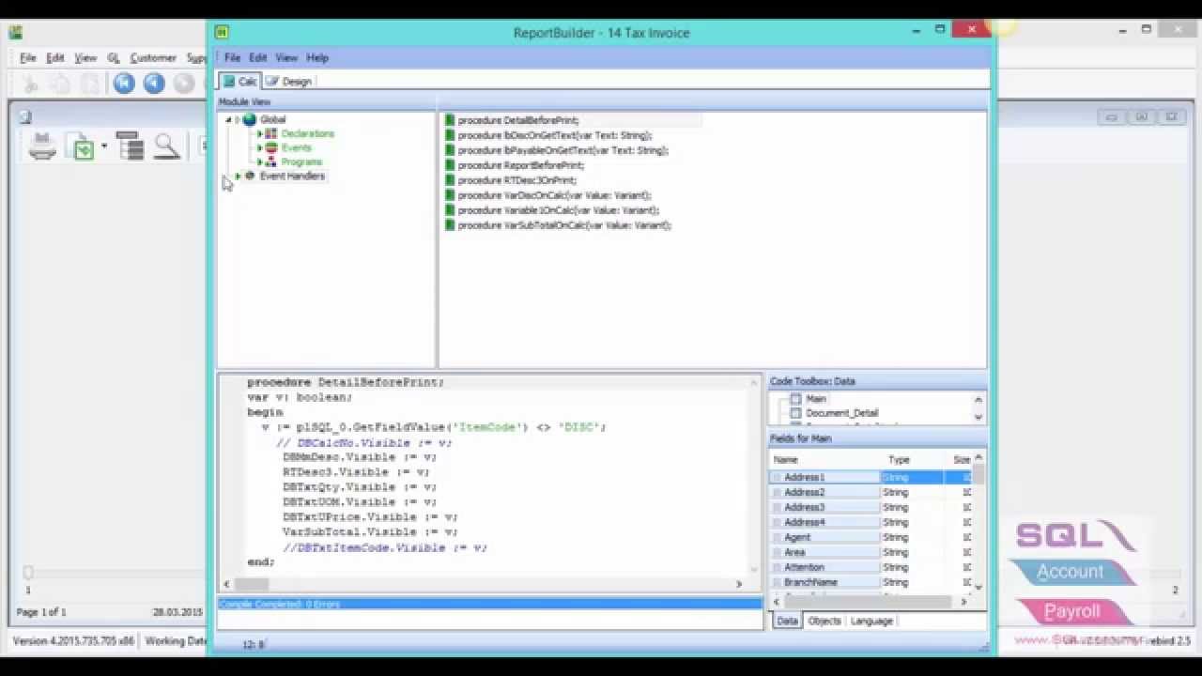
Task: Click the magnifier search icon in preview
Action: point(166,146)
